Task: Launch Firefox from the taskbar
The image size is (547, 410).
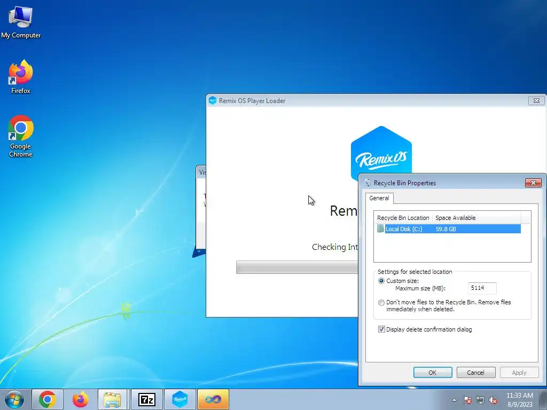Action: (x=80, y=399)
